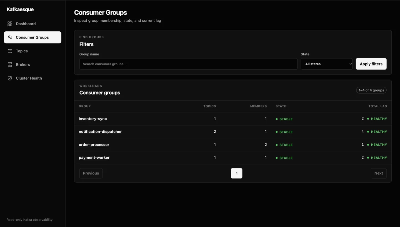The height and width of the screenshot is (227, 400).
Task: Open the payment-worker group link
Action: 94,158
